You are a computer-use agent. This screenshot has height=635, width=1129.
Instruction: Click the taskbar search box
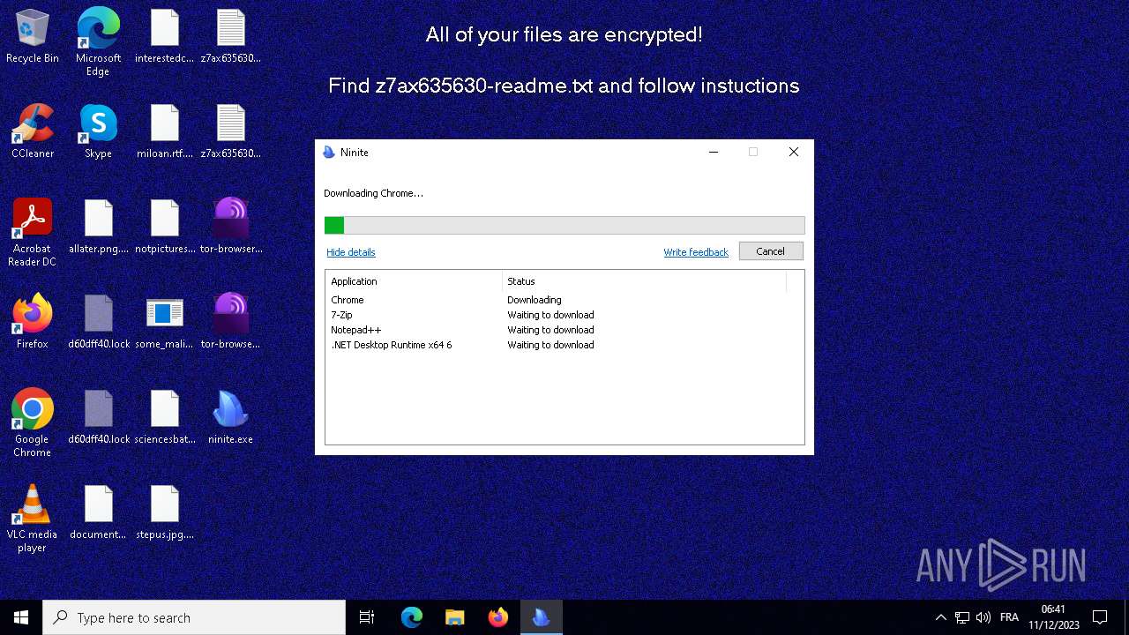point(194,617)
